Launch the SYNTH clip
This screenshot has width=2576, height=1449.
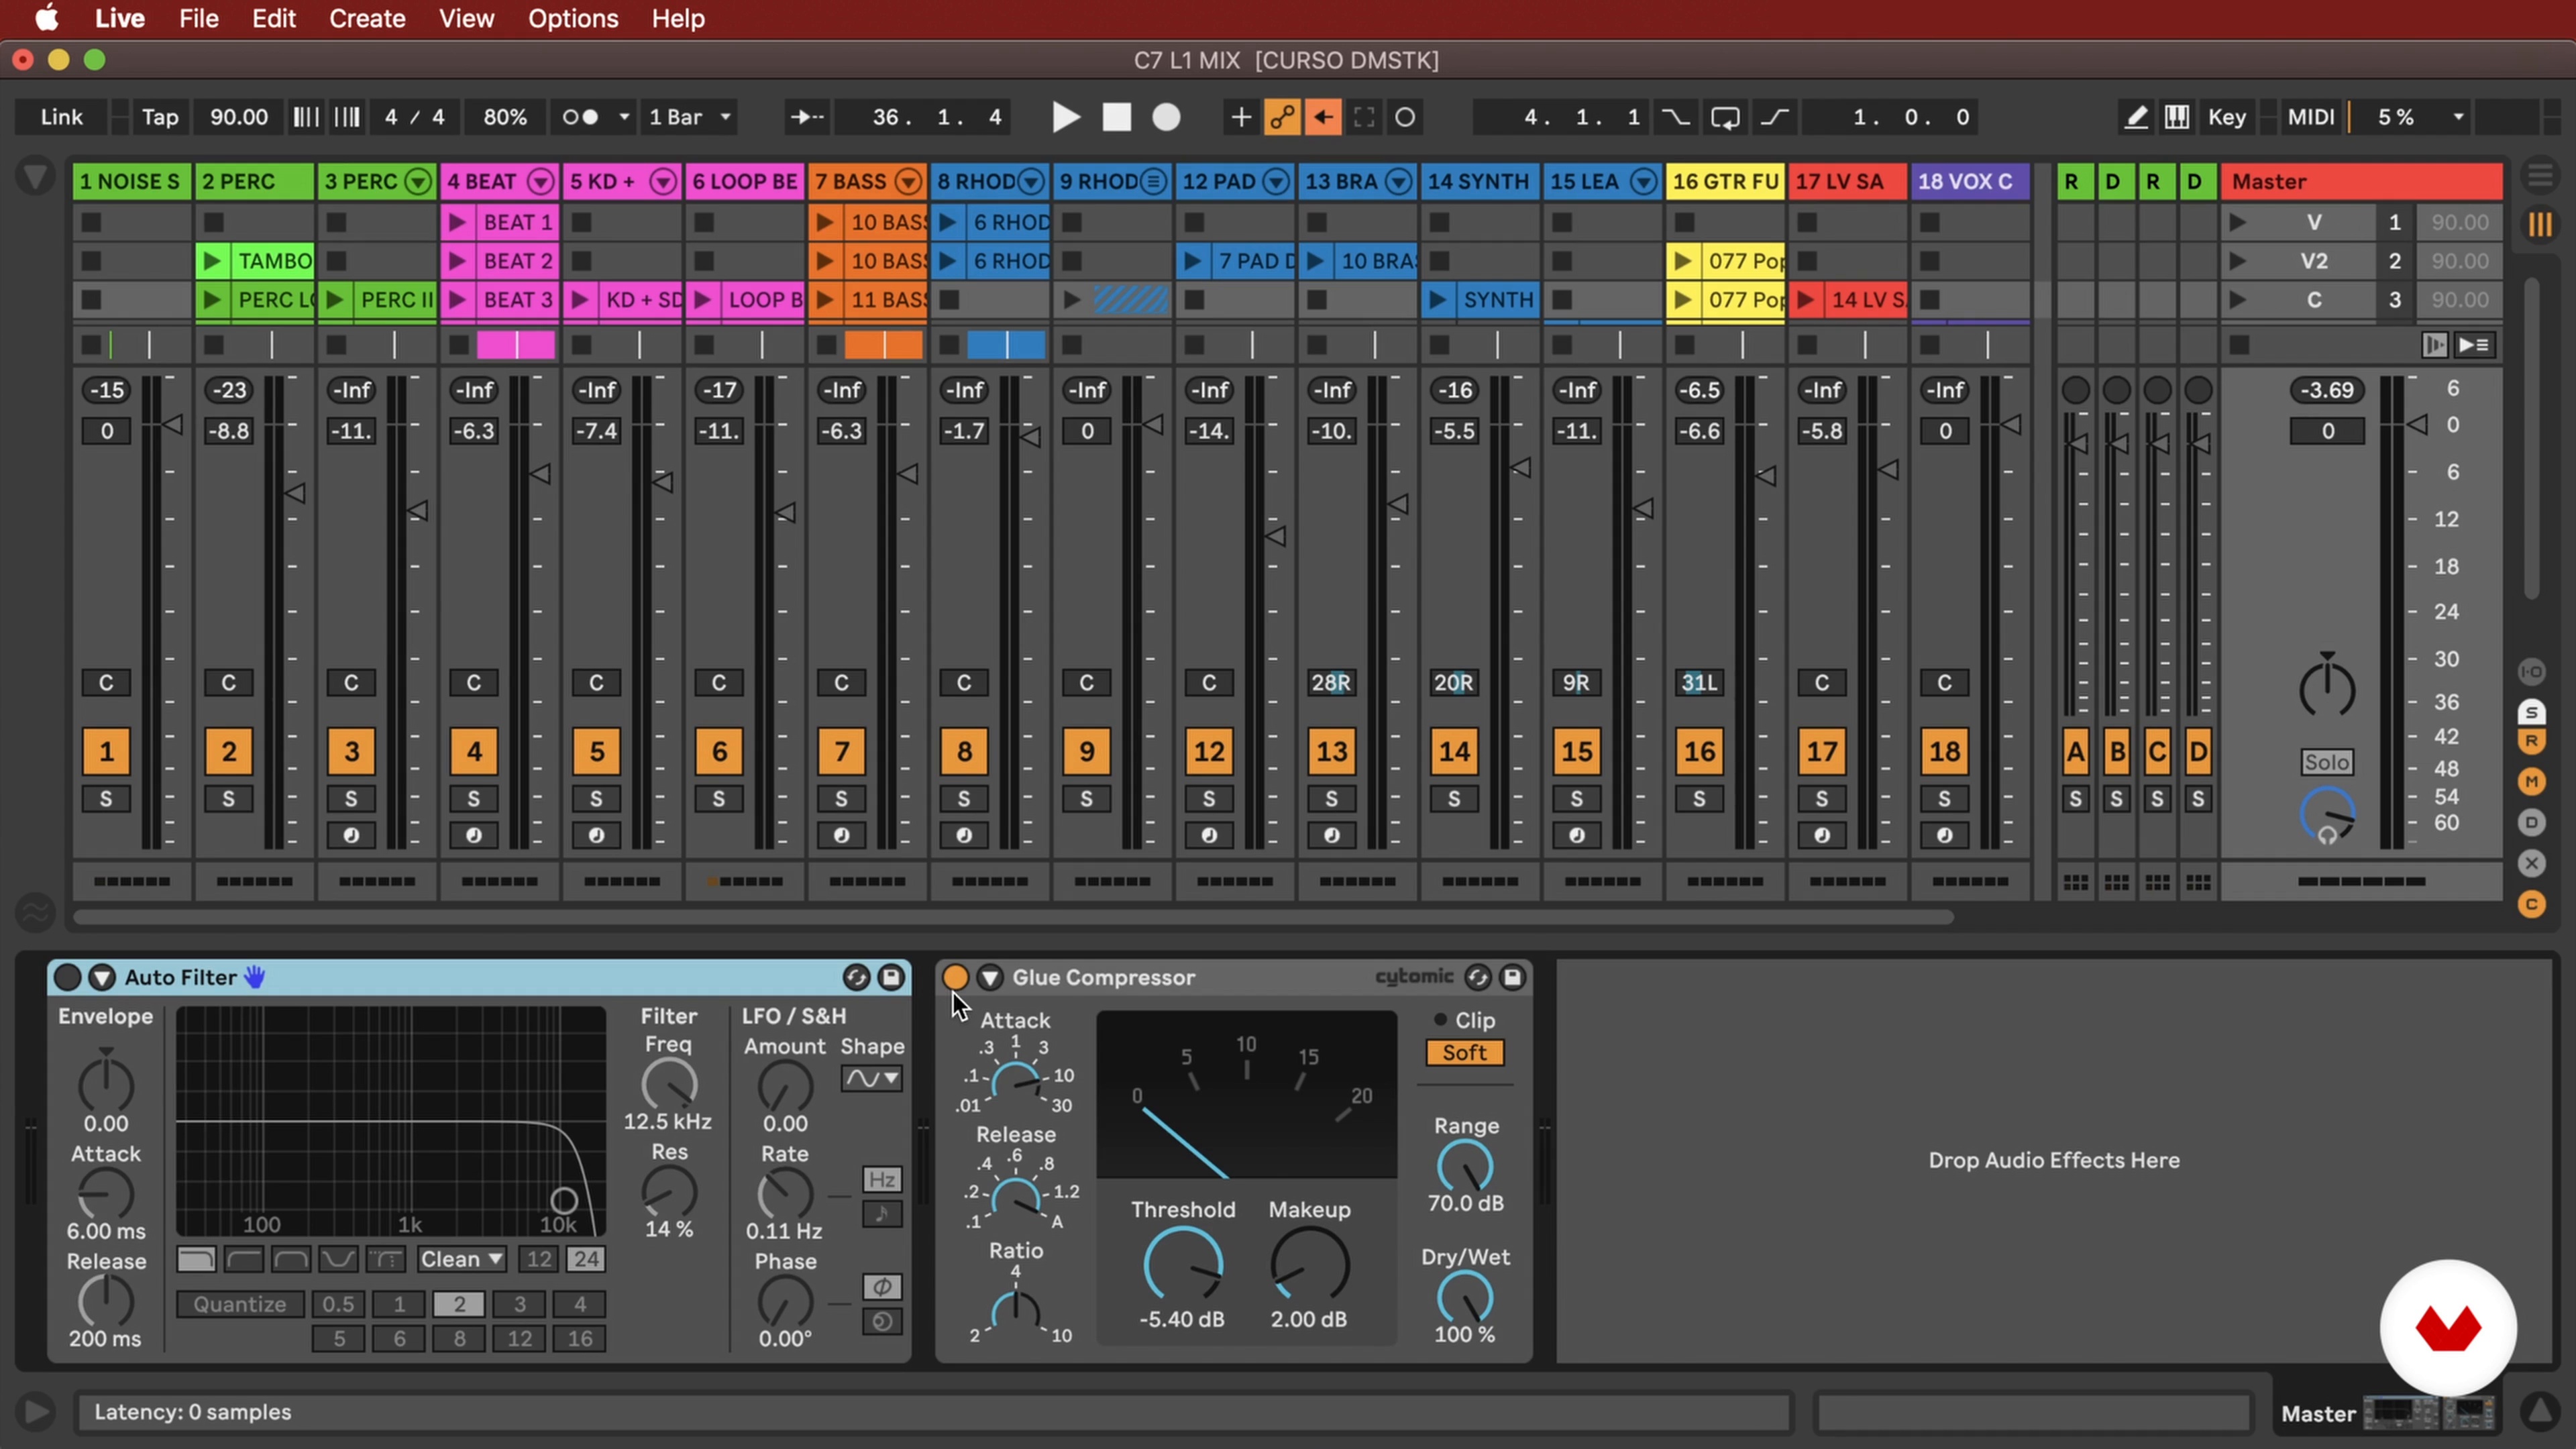pyautogui.click(x=1437, y=300)
